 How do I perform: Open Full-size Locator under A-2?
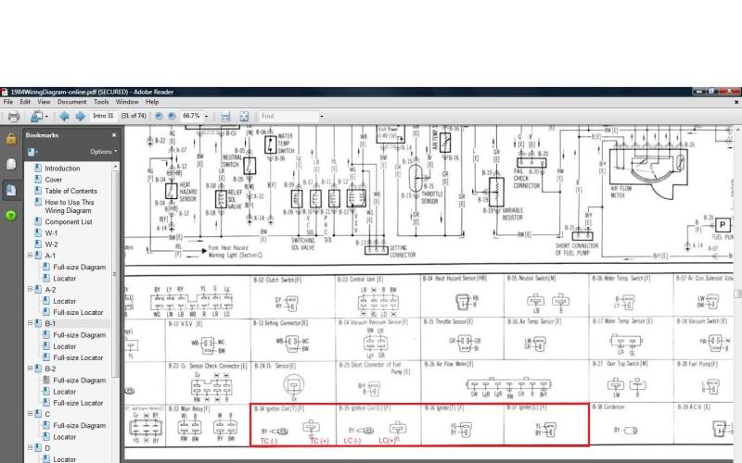[x=78, y=312]
